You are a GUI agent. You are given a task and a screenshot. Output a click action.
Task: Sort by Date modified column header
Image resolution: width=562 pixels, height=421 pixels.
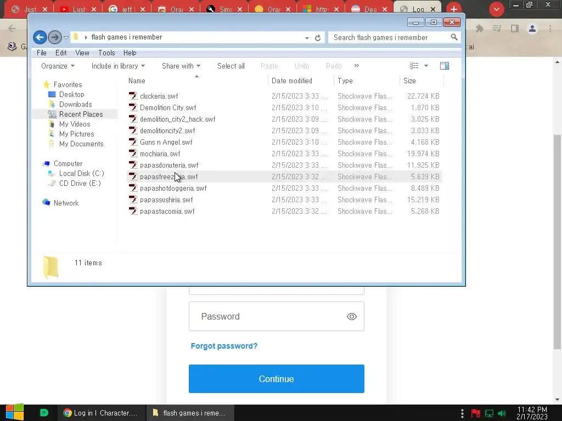click(300, 81)
